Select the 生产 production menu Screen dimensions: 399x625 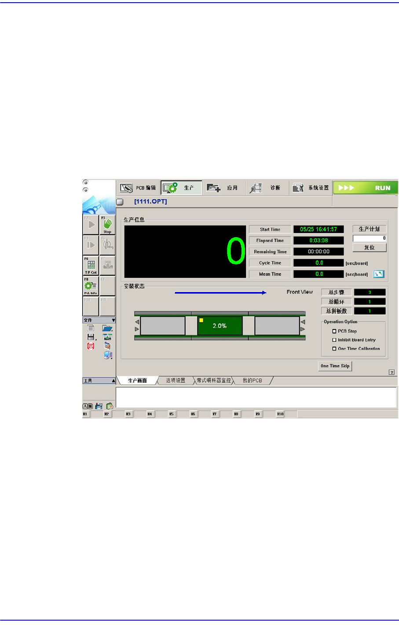pos(181,188)
